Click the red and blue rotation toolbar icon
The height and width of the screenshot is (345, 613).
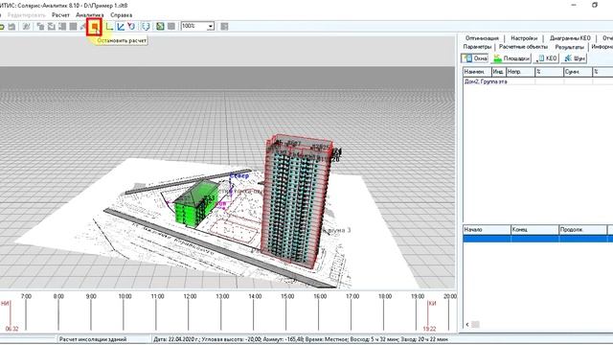tap(131, 27)
